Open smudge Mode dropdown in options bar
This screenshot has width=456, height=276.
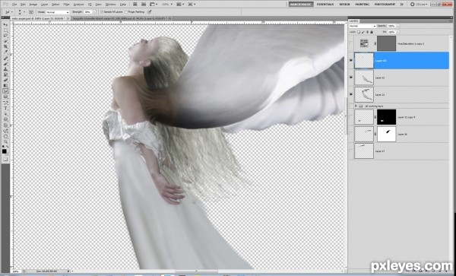click(x=58, y=12)
